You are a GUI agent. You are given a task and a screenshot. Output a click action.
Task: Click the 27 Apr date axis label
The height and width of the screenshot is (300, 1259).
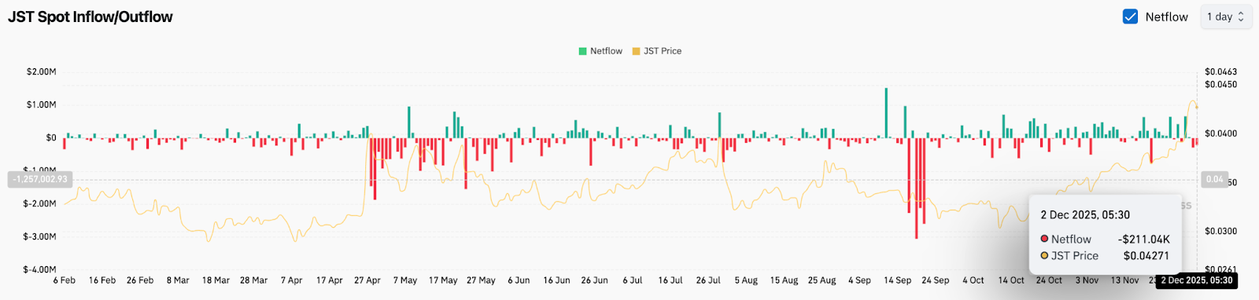click(367, 280)
